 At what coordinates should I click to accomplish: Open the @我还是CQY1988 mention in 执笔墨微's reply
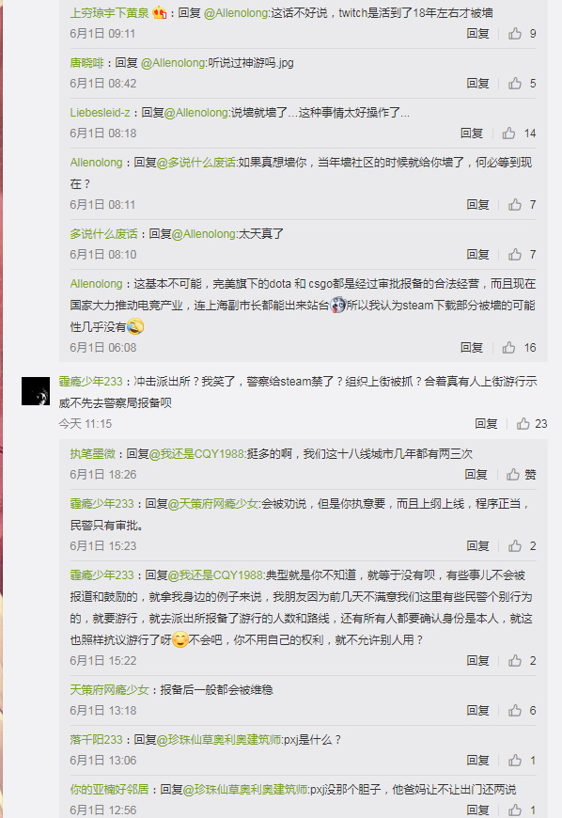tap(196, 454)
